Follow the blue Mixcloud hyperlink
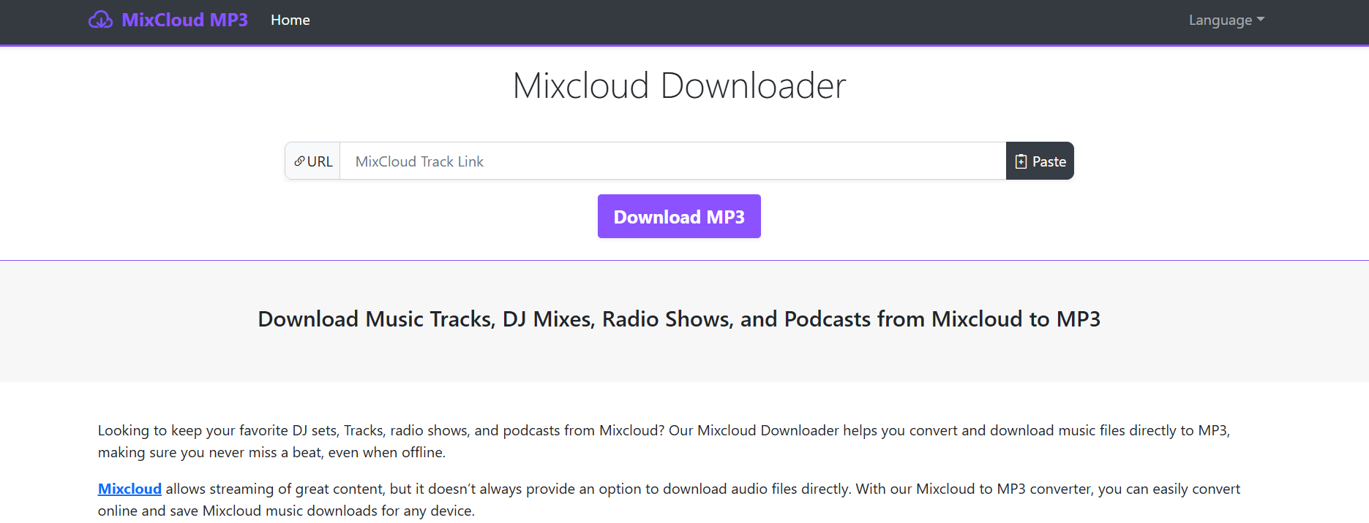This screenshot has width=1369, height=523. (x=130, y=489)
